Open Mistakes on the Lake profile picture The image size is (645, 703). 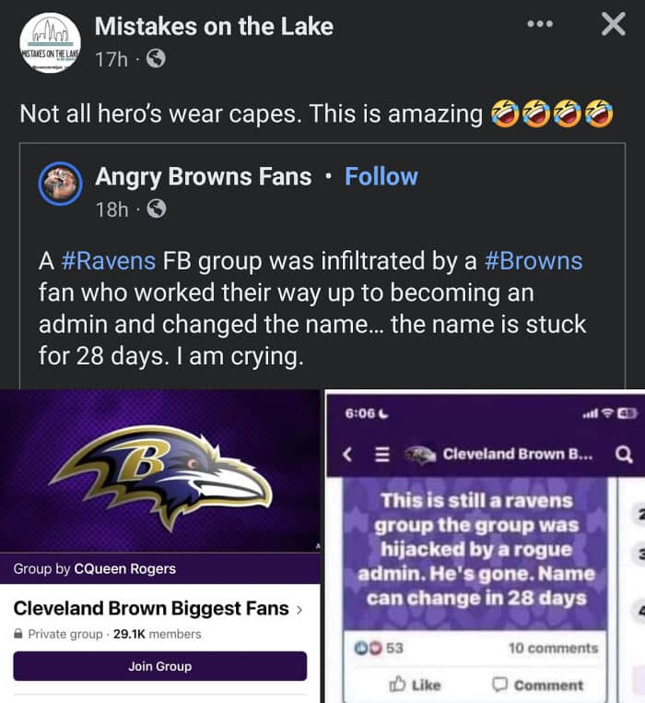click(x=50, y=42)
